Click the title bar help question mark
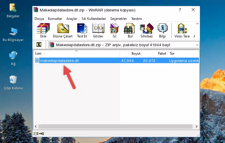 [x=180, y=10]
